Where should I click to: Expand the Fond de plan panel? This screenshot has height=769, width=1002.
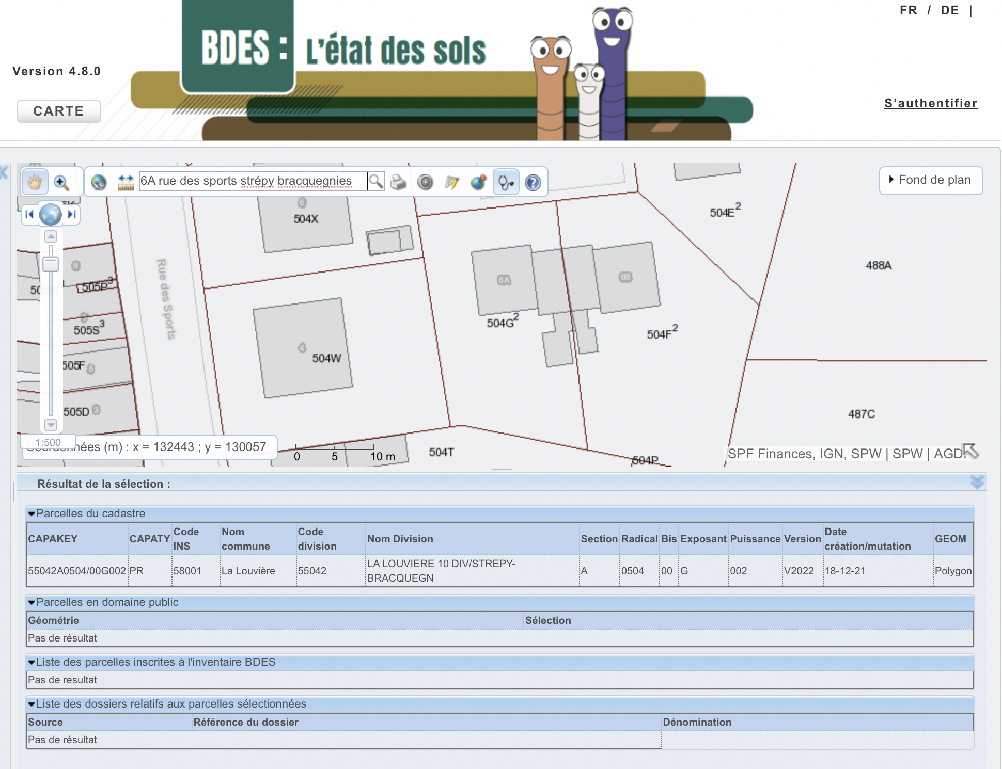[x=930, y=180]
